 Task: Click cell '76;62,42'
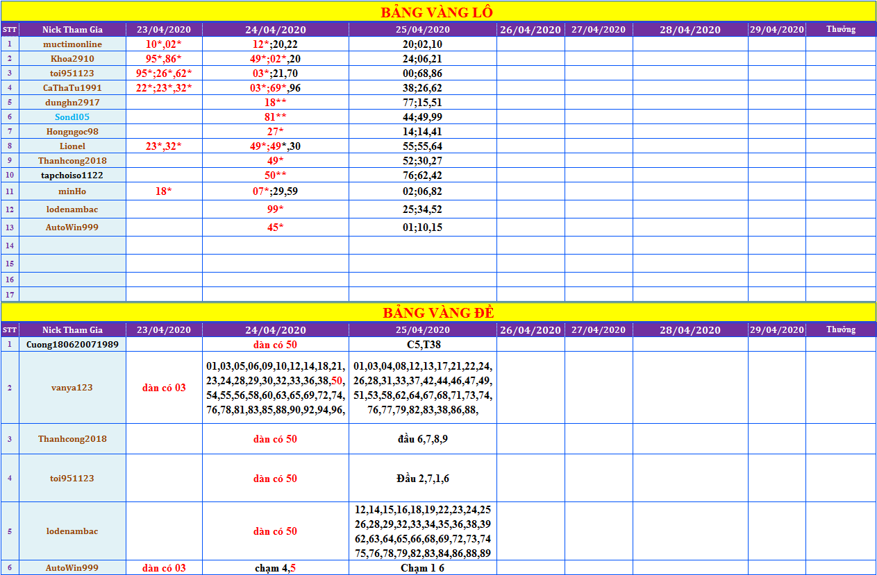tap(423, 175)
